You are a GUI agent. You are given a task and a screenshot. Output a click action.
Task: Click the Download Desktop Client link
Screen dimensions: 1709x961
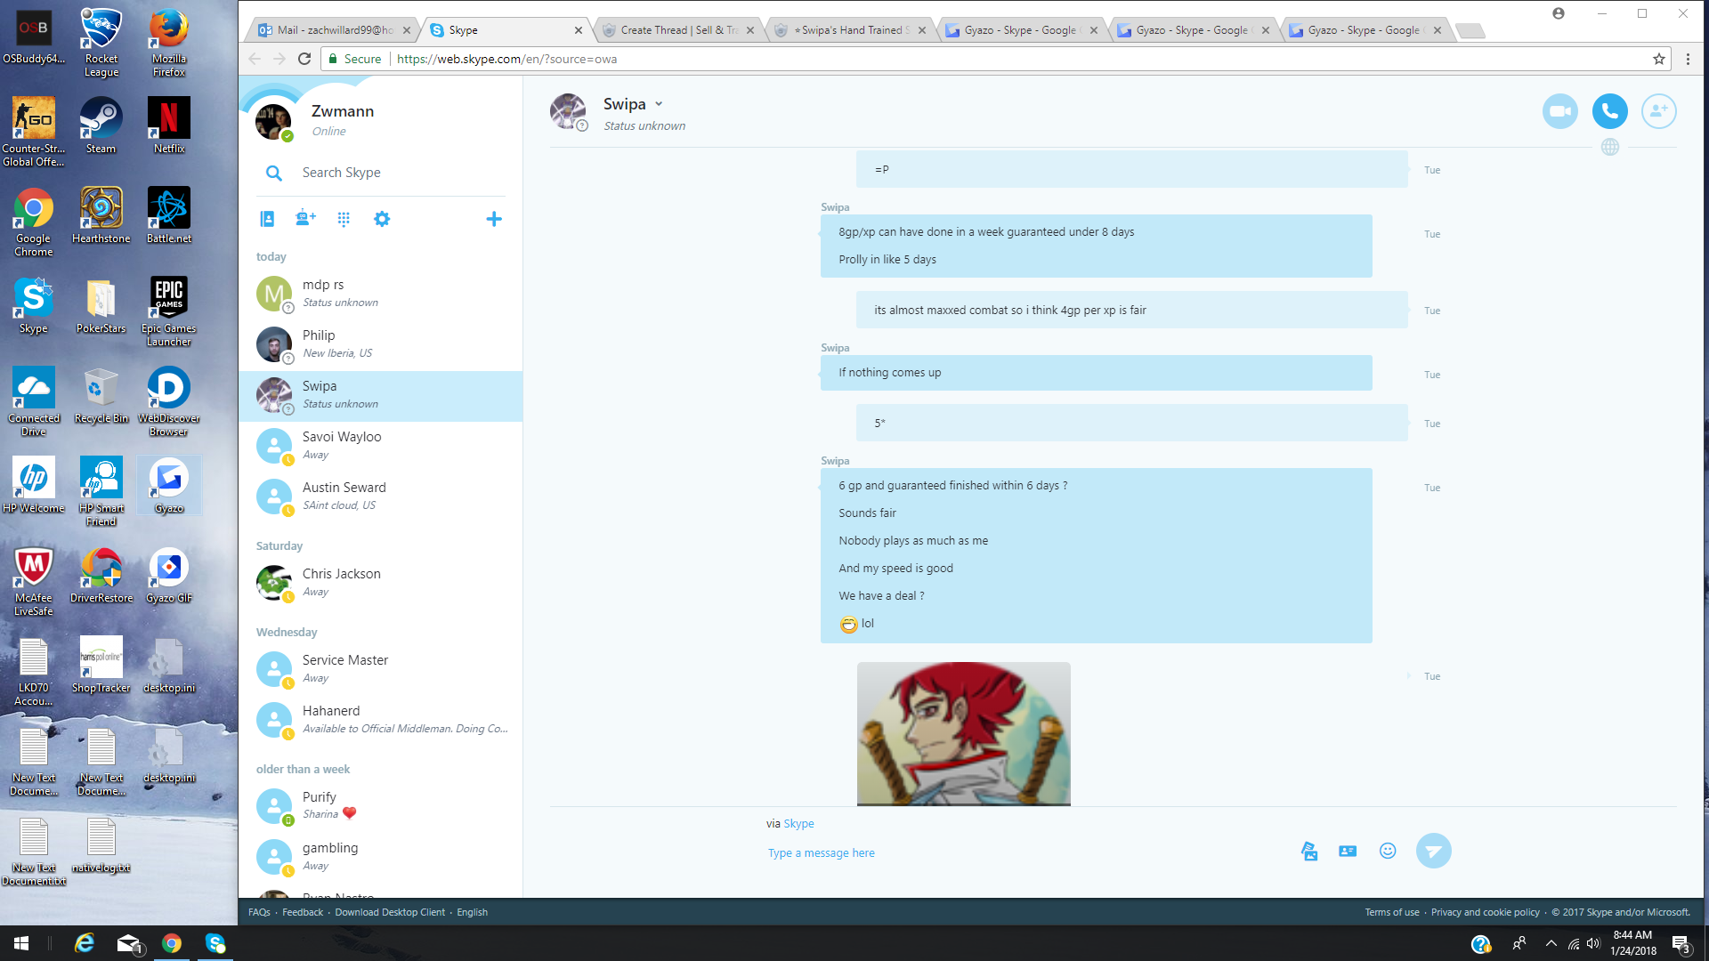(390, 912)
